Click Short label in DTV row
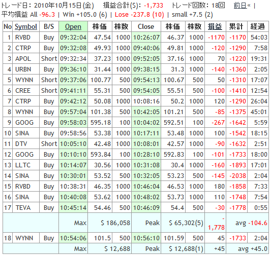This screenshot has height=255, width=270. [x=49, y=144]
